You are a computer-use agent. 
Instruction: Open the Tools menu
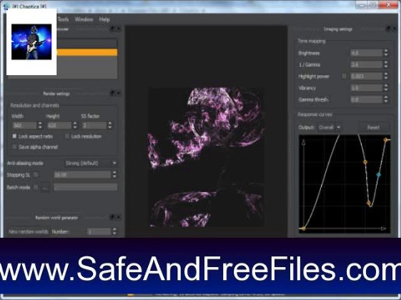point(63,20)
